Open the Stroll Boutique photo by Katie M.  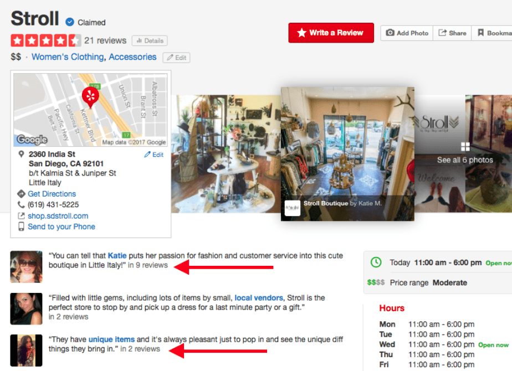click(347, 154)
